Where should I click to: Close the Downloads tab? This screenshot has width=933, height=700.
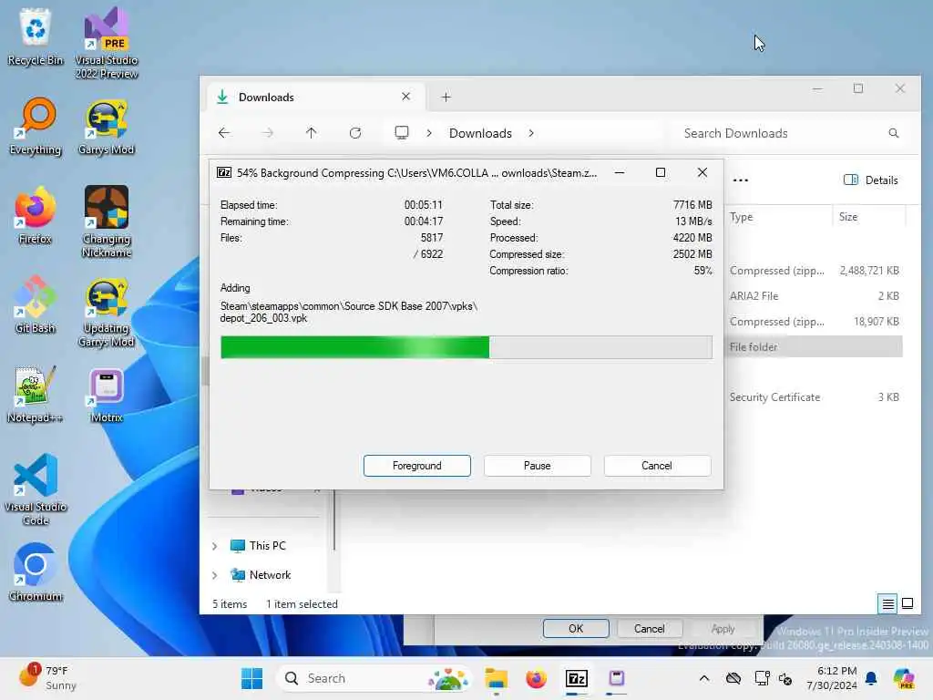[405, 97]
